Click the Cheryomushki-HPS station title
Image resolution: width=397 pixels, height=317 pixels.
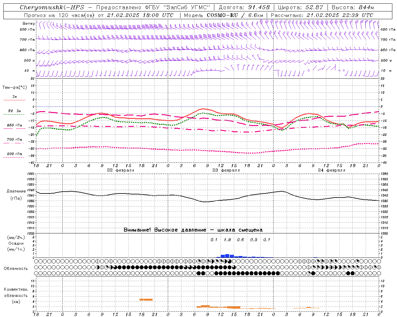tap(52, 7)
